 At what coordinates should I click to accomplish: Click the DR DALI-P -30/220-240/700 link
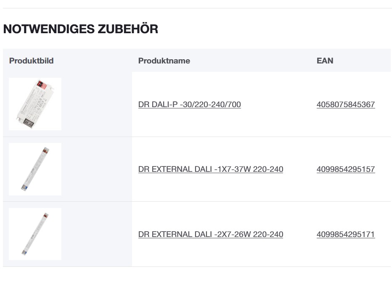click(x=189, y=105)
